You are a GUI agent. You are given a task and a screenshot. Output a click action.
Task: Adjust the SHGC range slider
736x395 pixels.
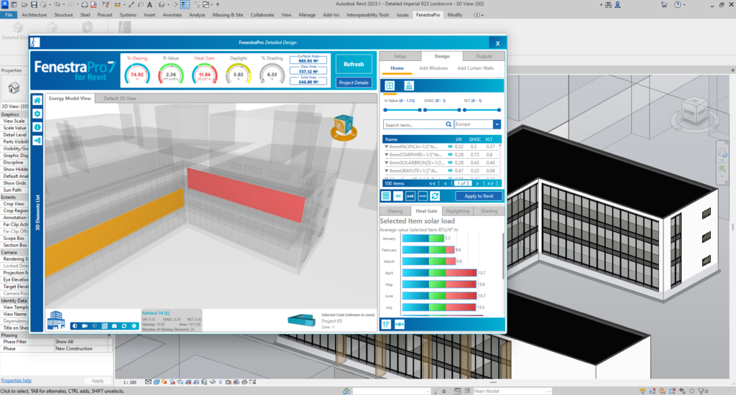442,110
